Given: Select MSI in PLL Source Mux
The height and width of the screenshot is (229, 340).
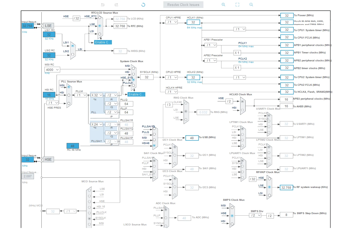Looking at the screenshot, I should click(x=69, y=87).
